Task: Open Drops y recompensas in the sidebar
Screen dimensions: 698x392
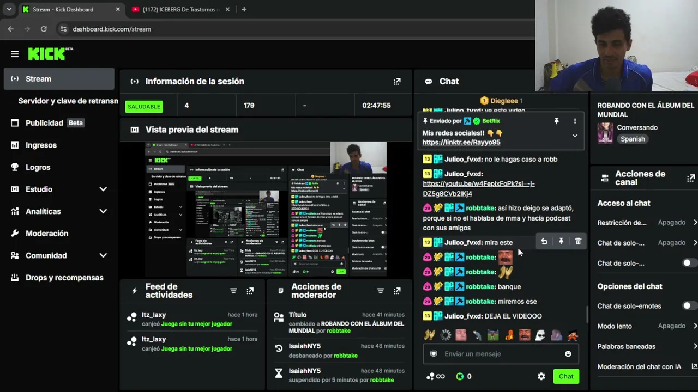Action: tap(59, 278)
